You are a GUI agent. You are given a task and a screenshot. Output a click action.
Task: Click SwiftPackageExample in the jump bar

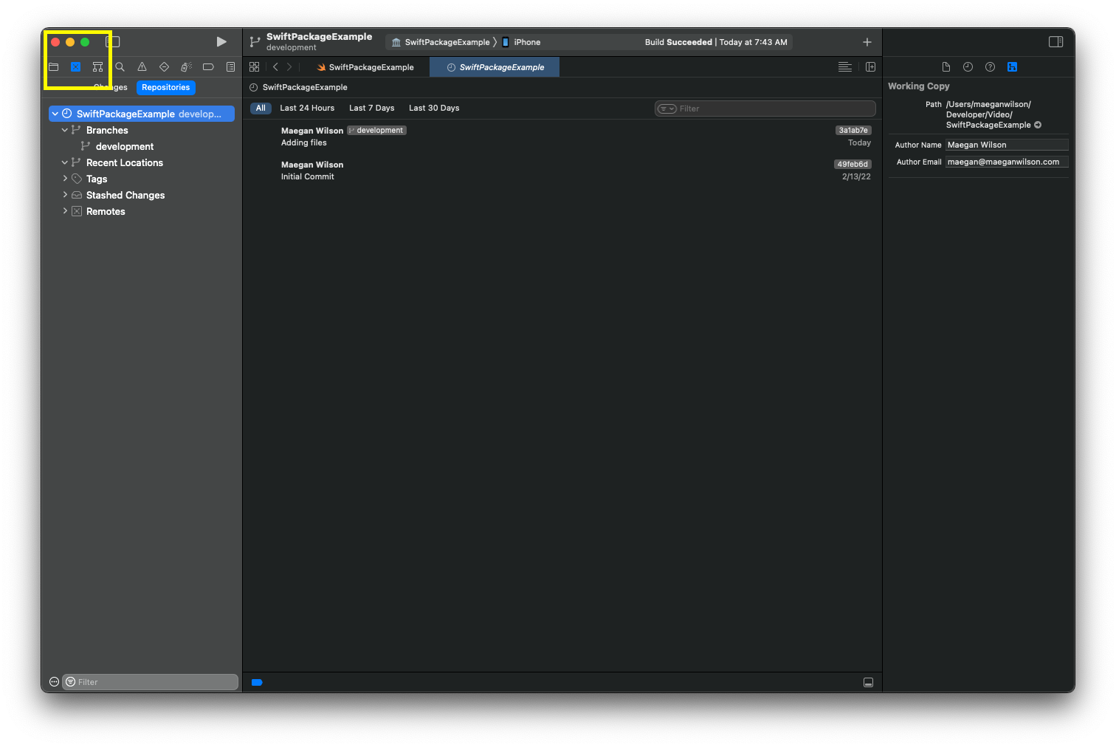[305, 87]
